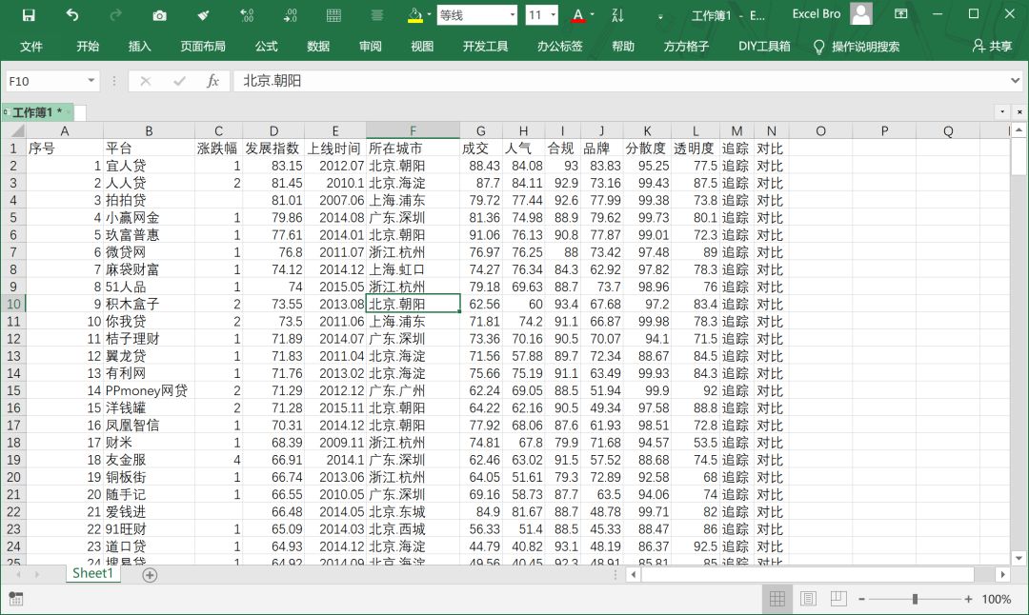Image resolution: width=1029 pixels, height=615 pixels.
Task: Confirm entry with the checkmark icon
Action: pos(179,81)
